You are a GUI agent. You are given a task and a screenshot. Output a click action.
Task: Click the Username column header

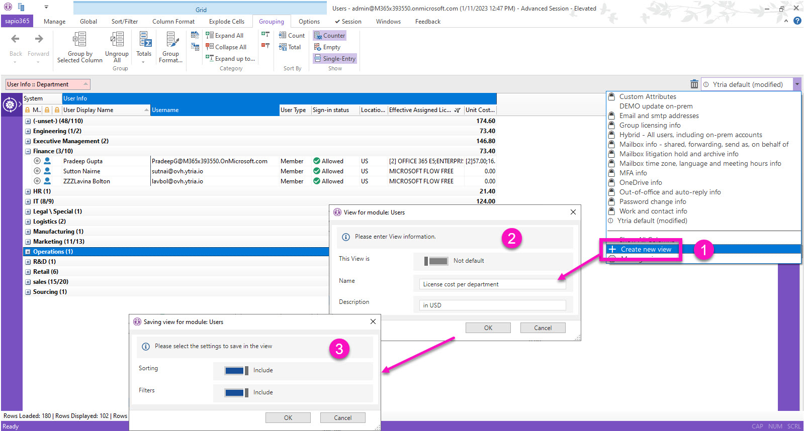[215, 110]
